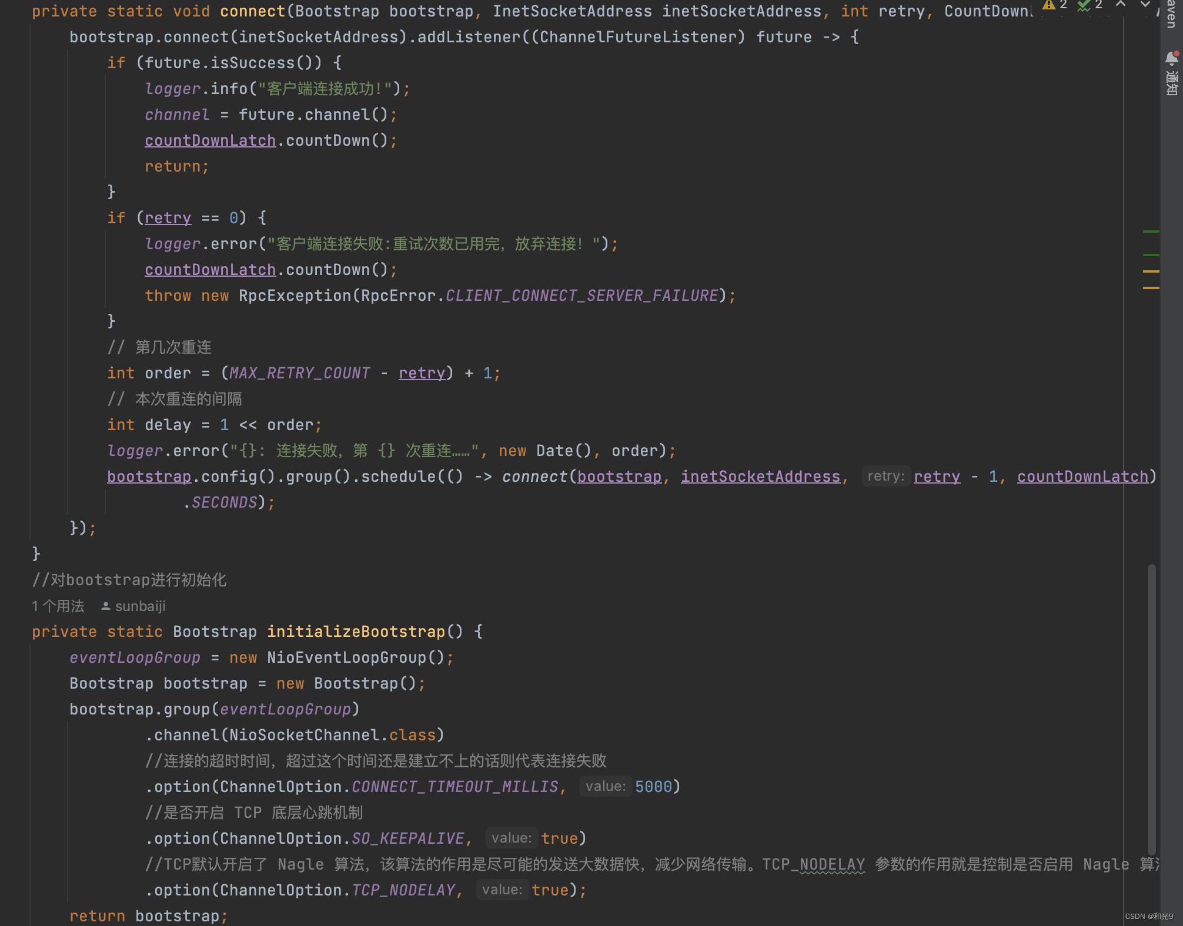
Task: Click "return bootstrap;" statement
Action: coord(148,916)
